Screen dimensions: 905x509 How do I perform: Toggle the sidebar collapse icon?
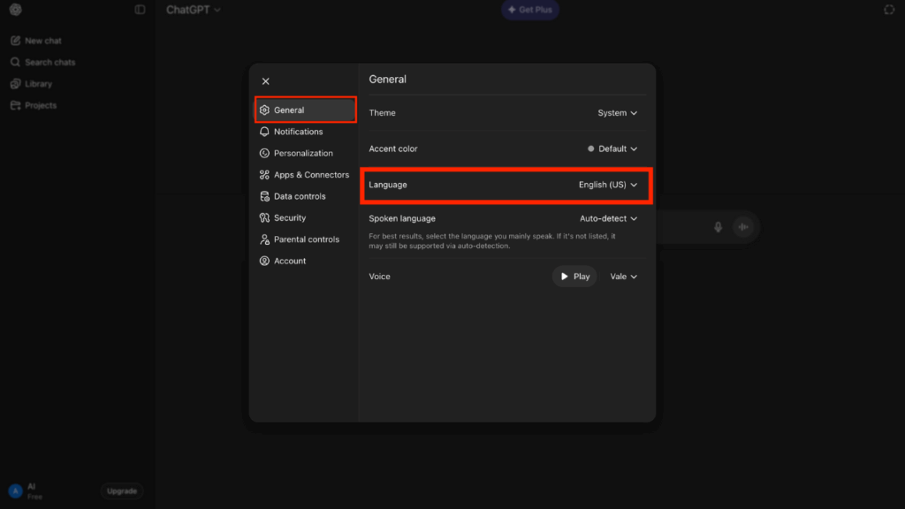(x=140, y=10)
